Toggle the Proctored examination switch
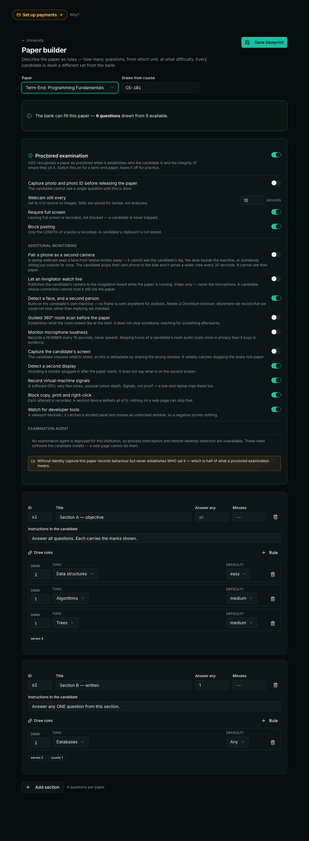This screenshot has height=841, width=309. 276,155
